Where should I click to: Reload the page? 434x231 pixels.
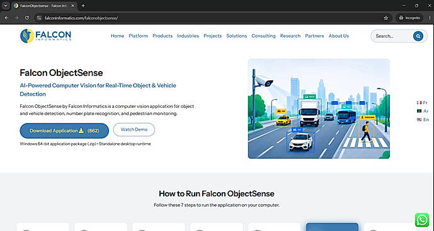(x=27, y=18)
